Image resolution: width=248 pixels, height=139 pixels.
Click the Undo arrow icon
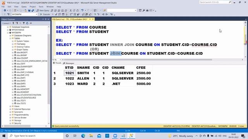tap(82, 10)
